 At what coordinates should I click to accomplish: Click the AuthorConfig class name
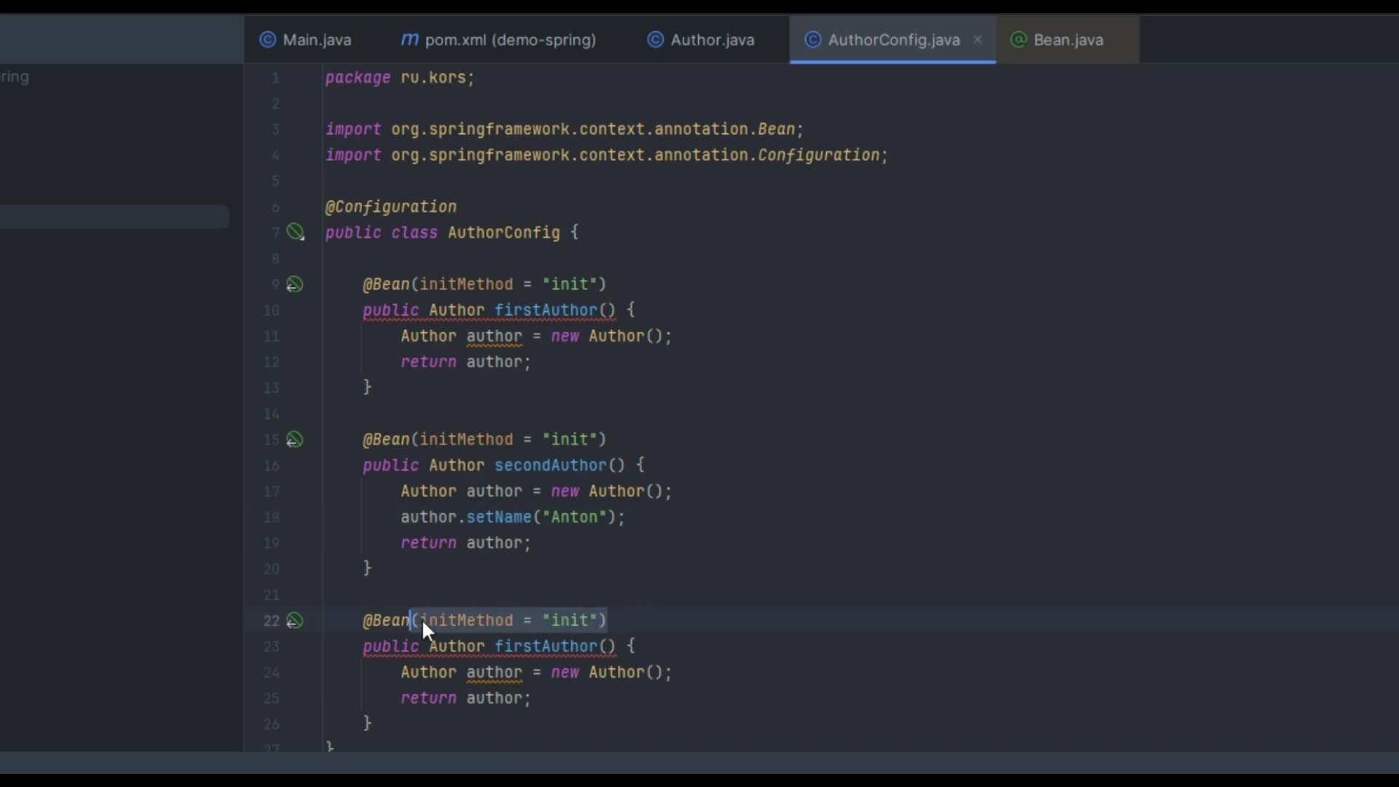503,232
